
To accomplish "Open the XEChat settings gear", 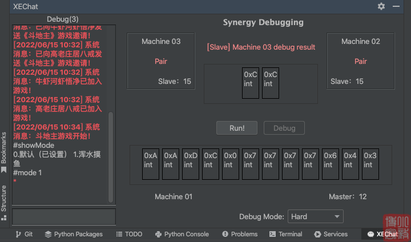I will point(381,6).
